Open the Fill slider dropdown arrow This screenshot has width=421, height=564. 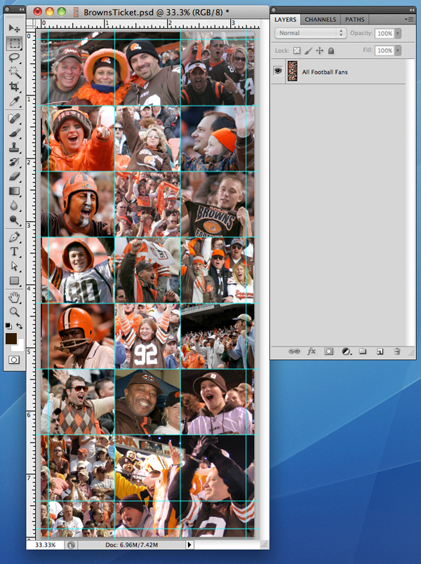click(x=398, y=51)
